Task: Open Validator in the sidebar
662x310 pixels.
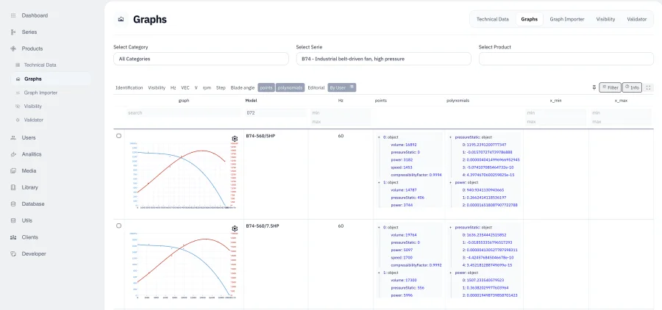Action: [34, 120]
